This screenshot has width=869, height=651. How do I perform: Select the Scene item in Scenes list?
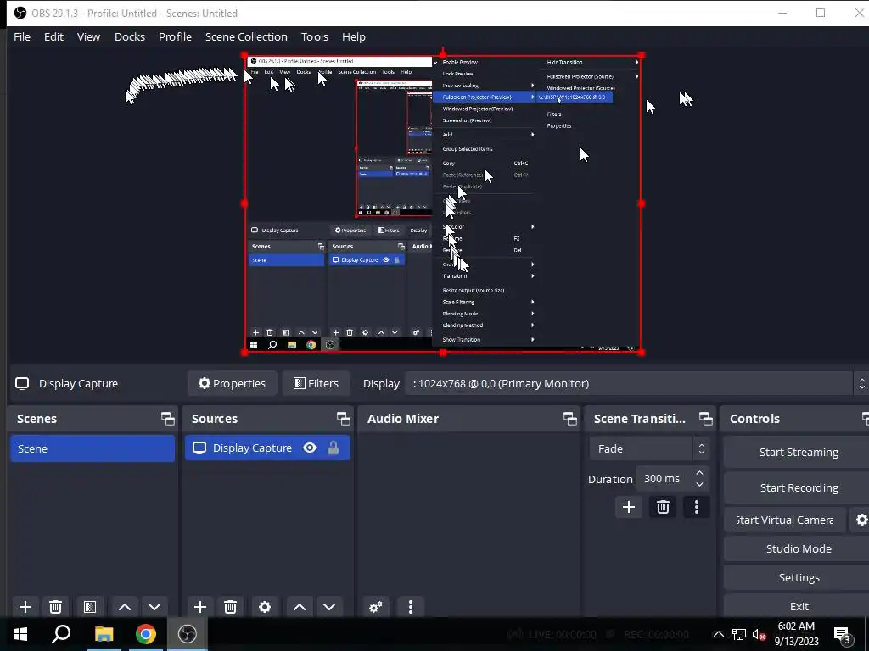click(92, 448)
